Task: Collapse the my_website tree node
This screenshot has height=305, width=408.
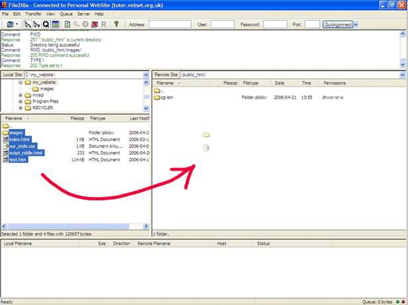Action: [x=21, y=83]
